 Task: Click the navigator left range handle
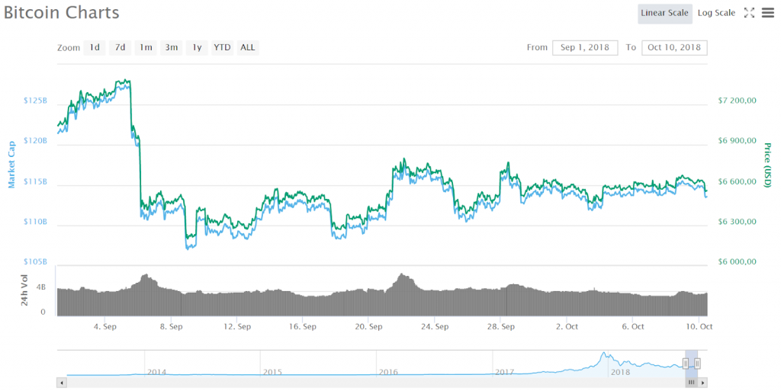click(x=686, y=364)
